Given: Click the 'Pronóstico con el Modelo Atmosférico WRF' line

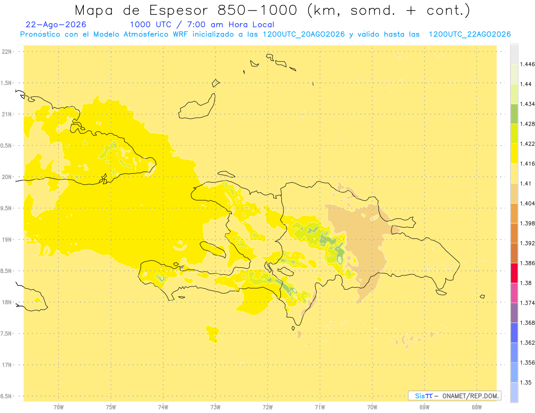Looking at the screenshot, I should 265,34.
